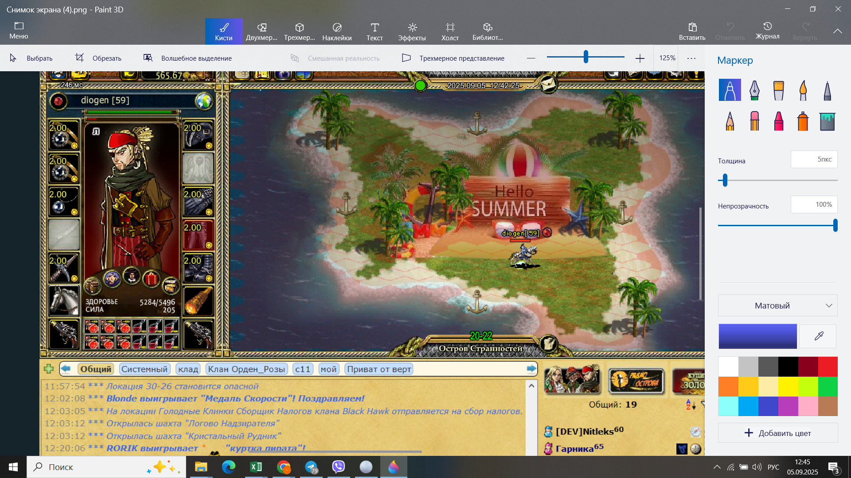The height and width of the screenshot is (478, 851).
Task: Choose the Select tool
Action: pyautogui.click(x=31, y=58)
